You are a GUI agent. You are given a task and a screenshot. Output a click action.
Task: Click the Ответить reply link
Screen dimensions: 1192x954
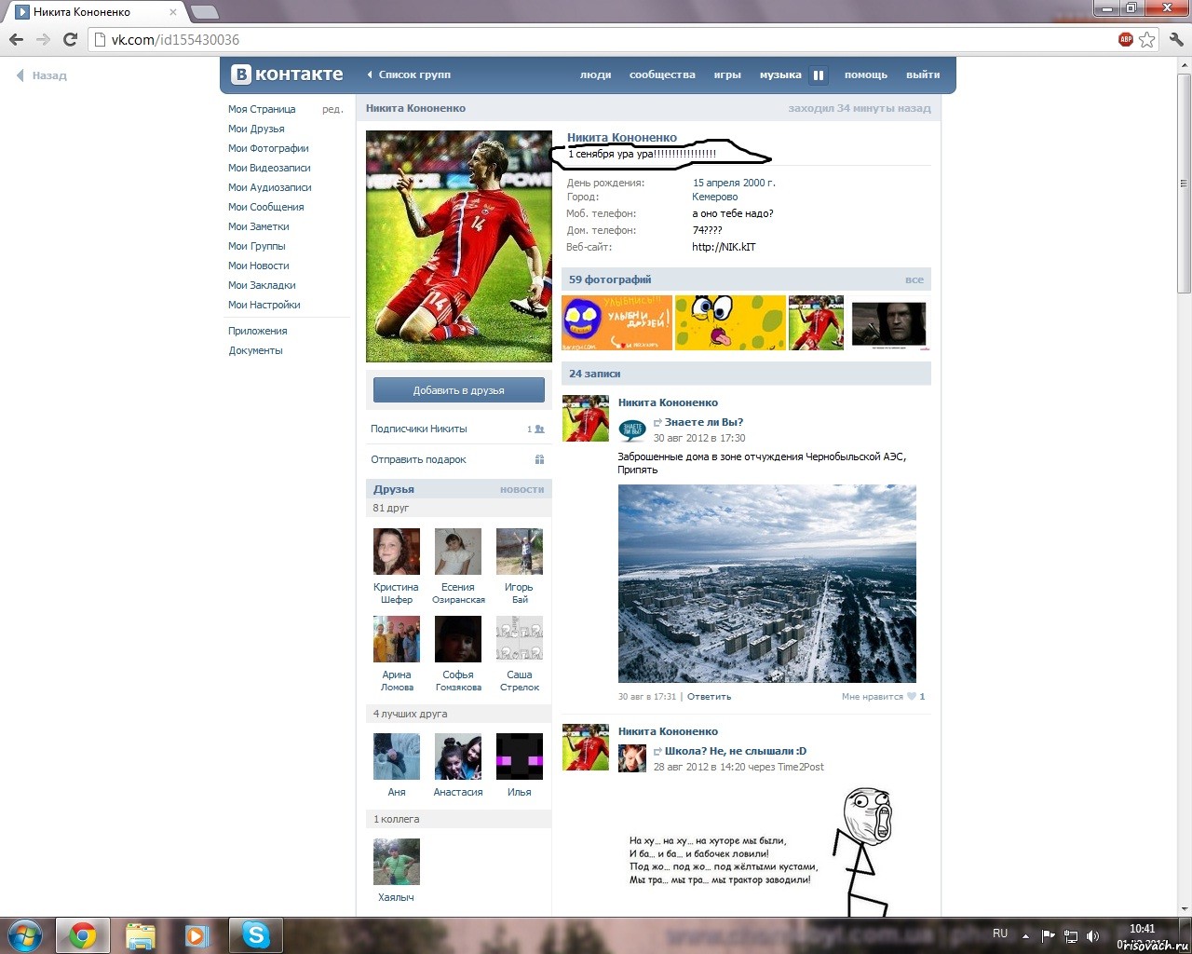tap(709, 697)
